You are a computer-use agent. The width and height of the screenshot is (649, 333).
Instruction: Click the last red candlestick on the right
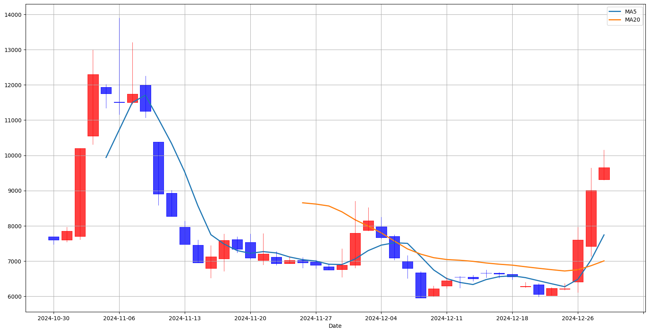click(604, 173)
